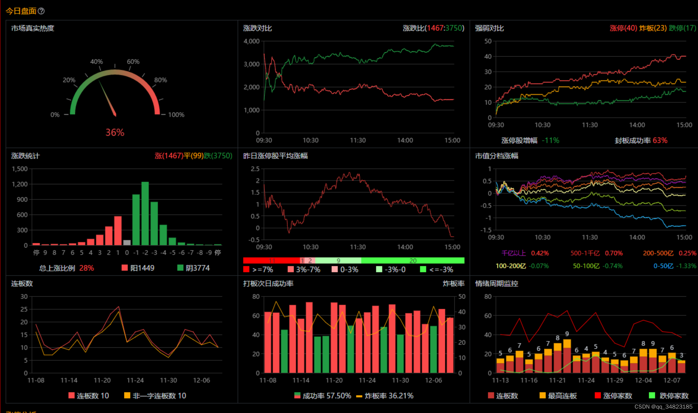Click the help question-mark icon beside 今日盘面
This screenshot has height=413, width=698.
coord(41,11)
